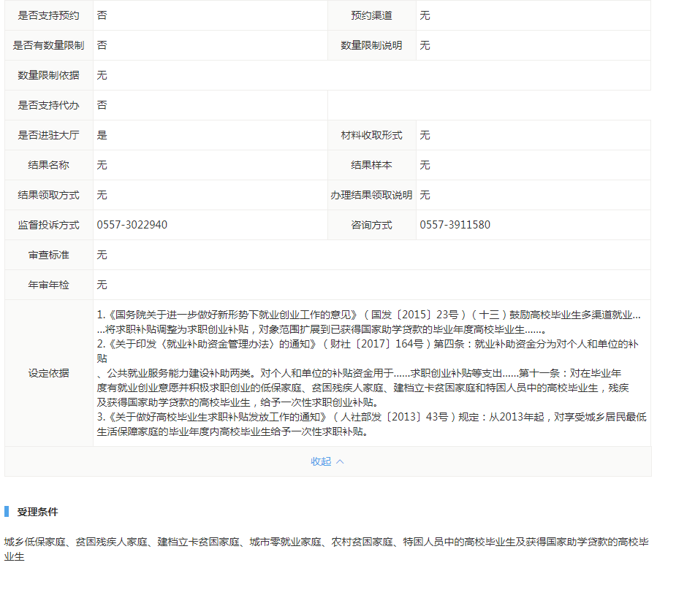Click the 是否进驻大厅 label
676x595 pixels.
(48, 135)
